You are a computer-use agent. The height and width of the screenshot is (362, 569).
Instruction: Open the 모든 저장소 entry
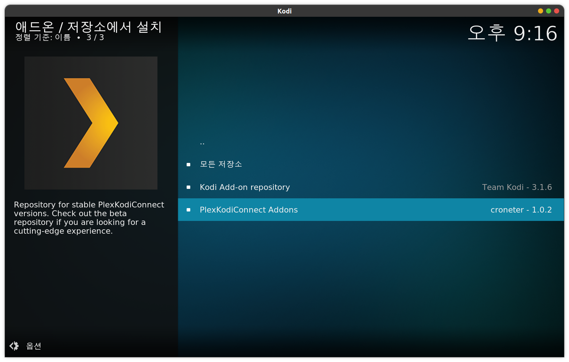[371, 164]
